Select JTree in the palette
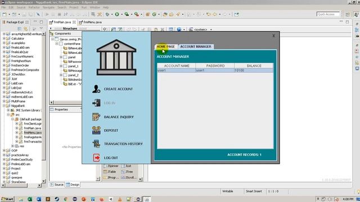This screenshot has height=202, width=360. pos(127,172)
